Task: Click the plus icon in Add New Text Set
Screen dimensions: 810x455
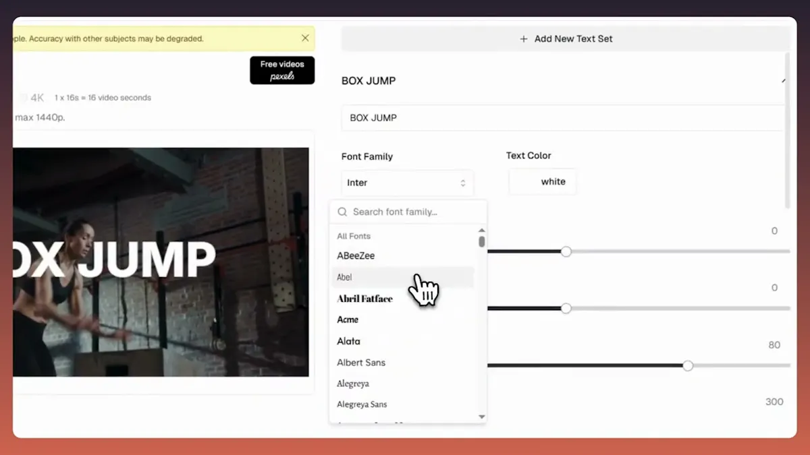Action: click(524, 39)
